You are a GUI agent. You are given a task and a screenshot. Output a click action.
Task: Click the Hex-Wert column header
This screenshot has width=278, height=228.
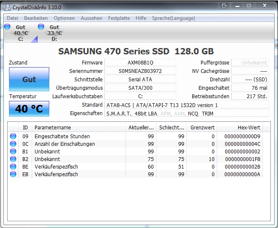pos(240,127)
